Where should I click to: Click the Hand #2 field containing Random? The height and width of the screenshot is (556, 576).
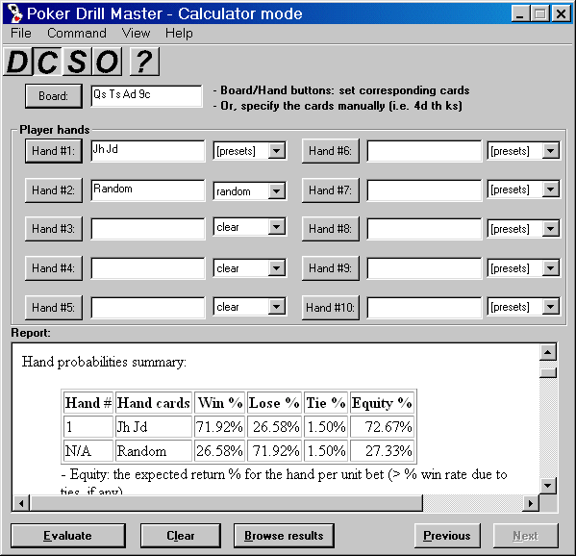148,190
